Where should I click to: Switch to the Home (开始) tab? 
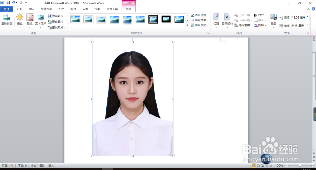(20, 9)
